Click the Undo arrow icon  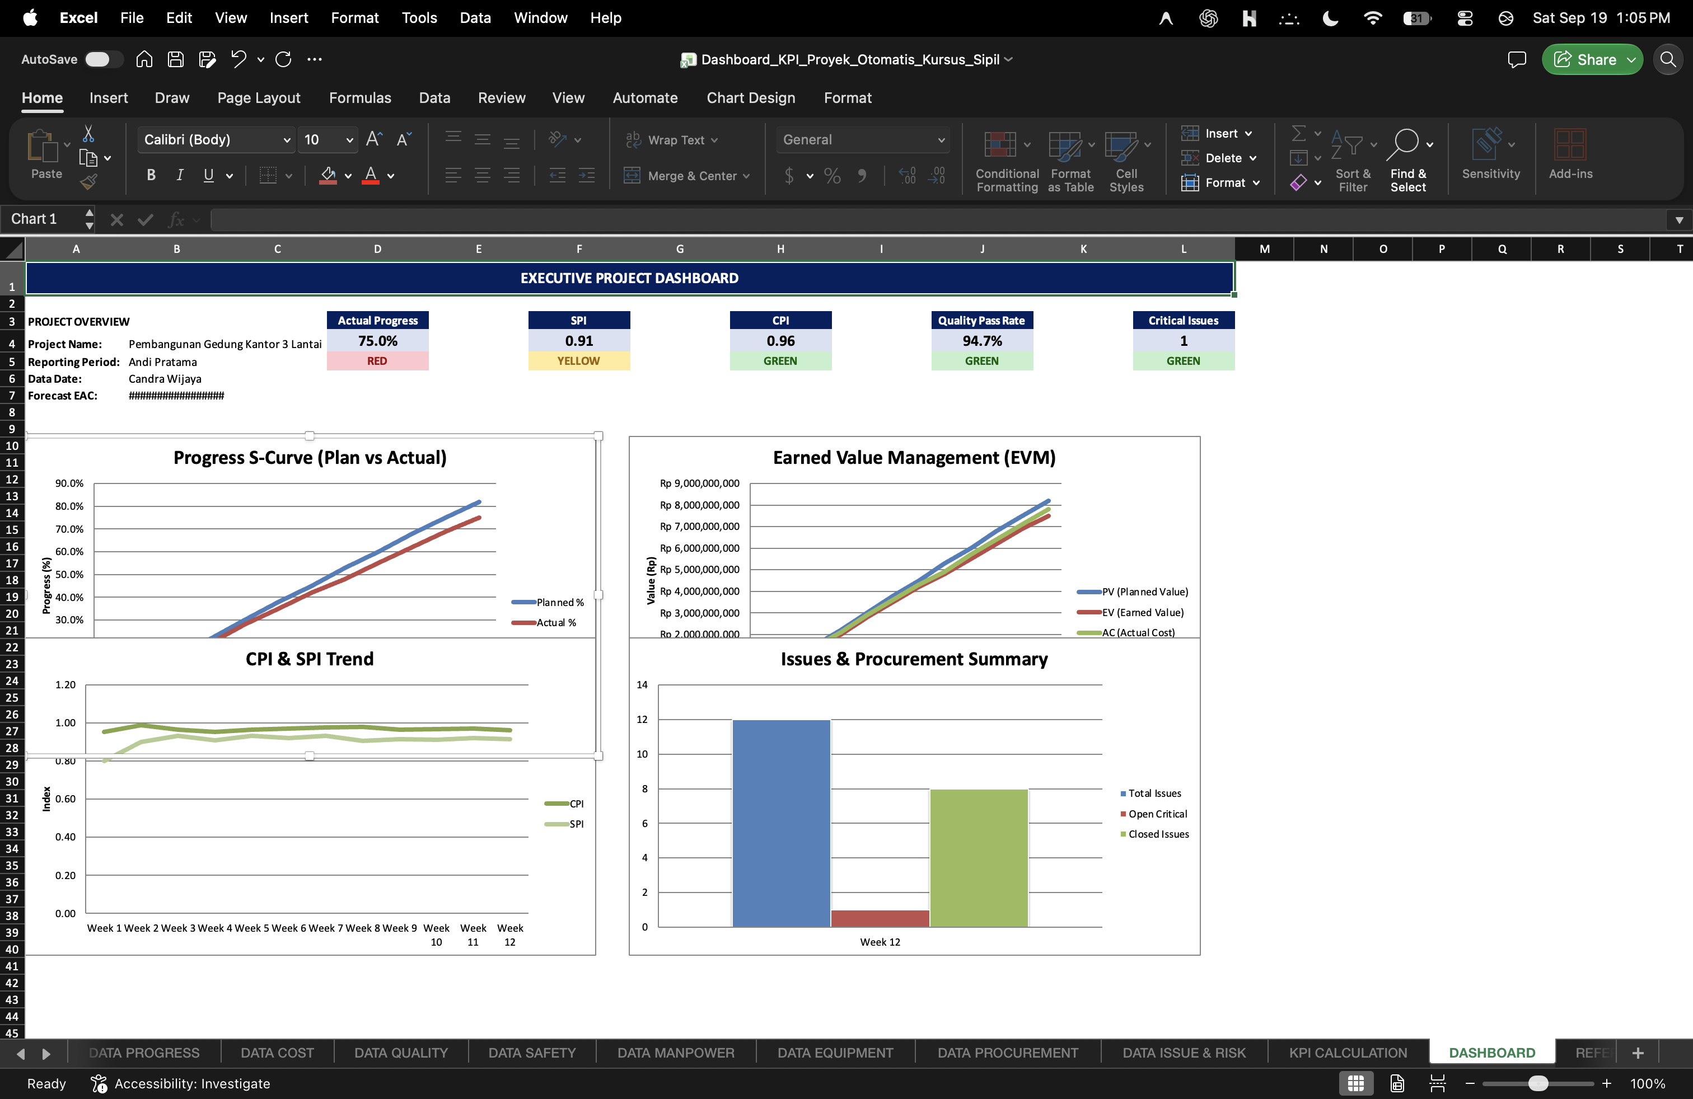238,59
